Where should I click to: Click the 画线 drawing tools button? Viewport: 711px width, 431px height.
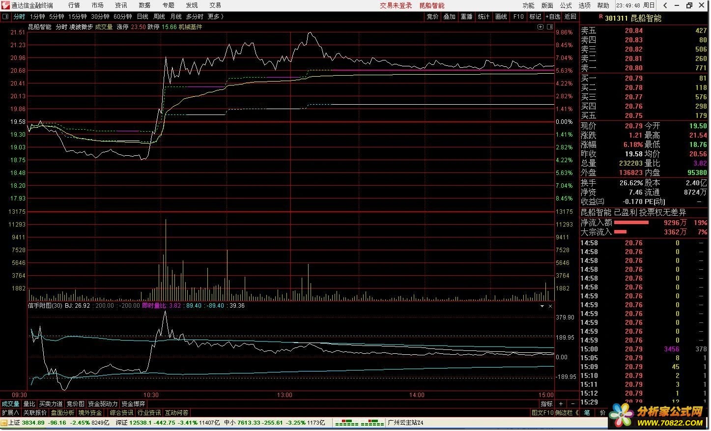click(501, 17)
